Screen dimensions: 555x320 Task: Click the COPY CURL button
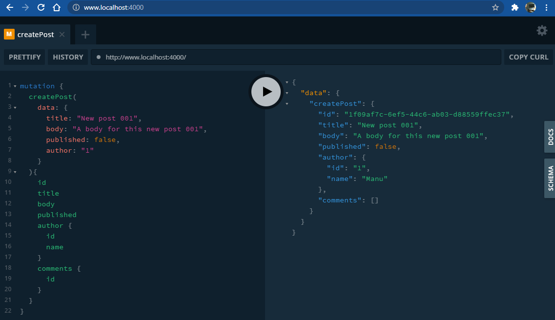(x=529, y=57)
